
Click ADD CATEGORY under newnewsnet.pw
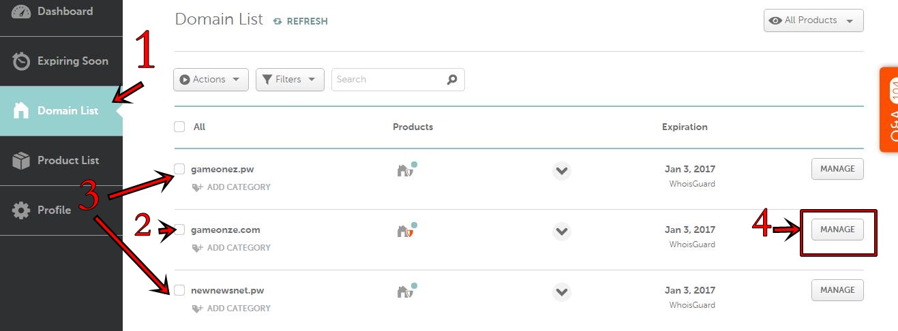point(238,309)
